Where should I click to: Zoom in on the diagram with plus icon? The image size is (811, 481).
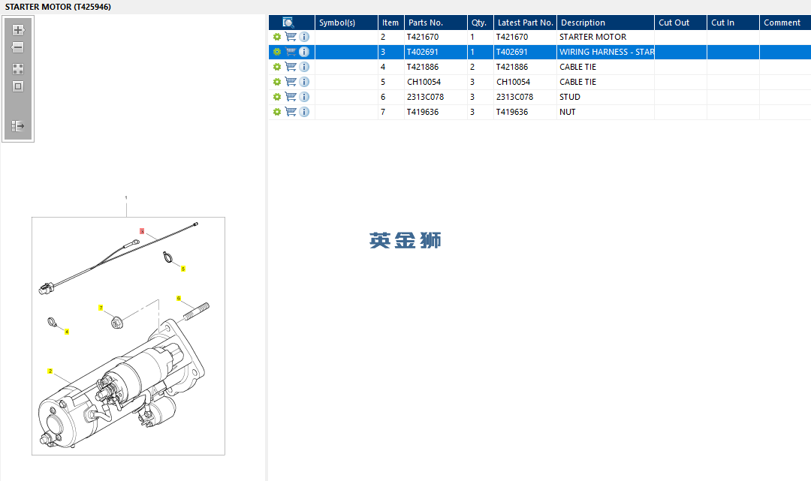click(x=18, y=30)
